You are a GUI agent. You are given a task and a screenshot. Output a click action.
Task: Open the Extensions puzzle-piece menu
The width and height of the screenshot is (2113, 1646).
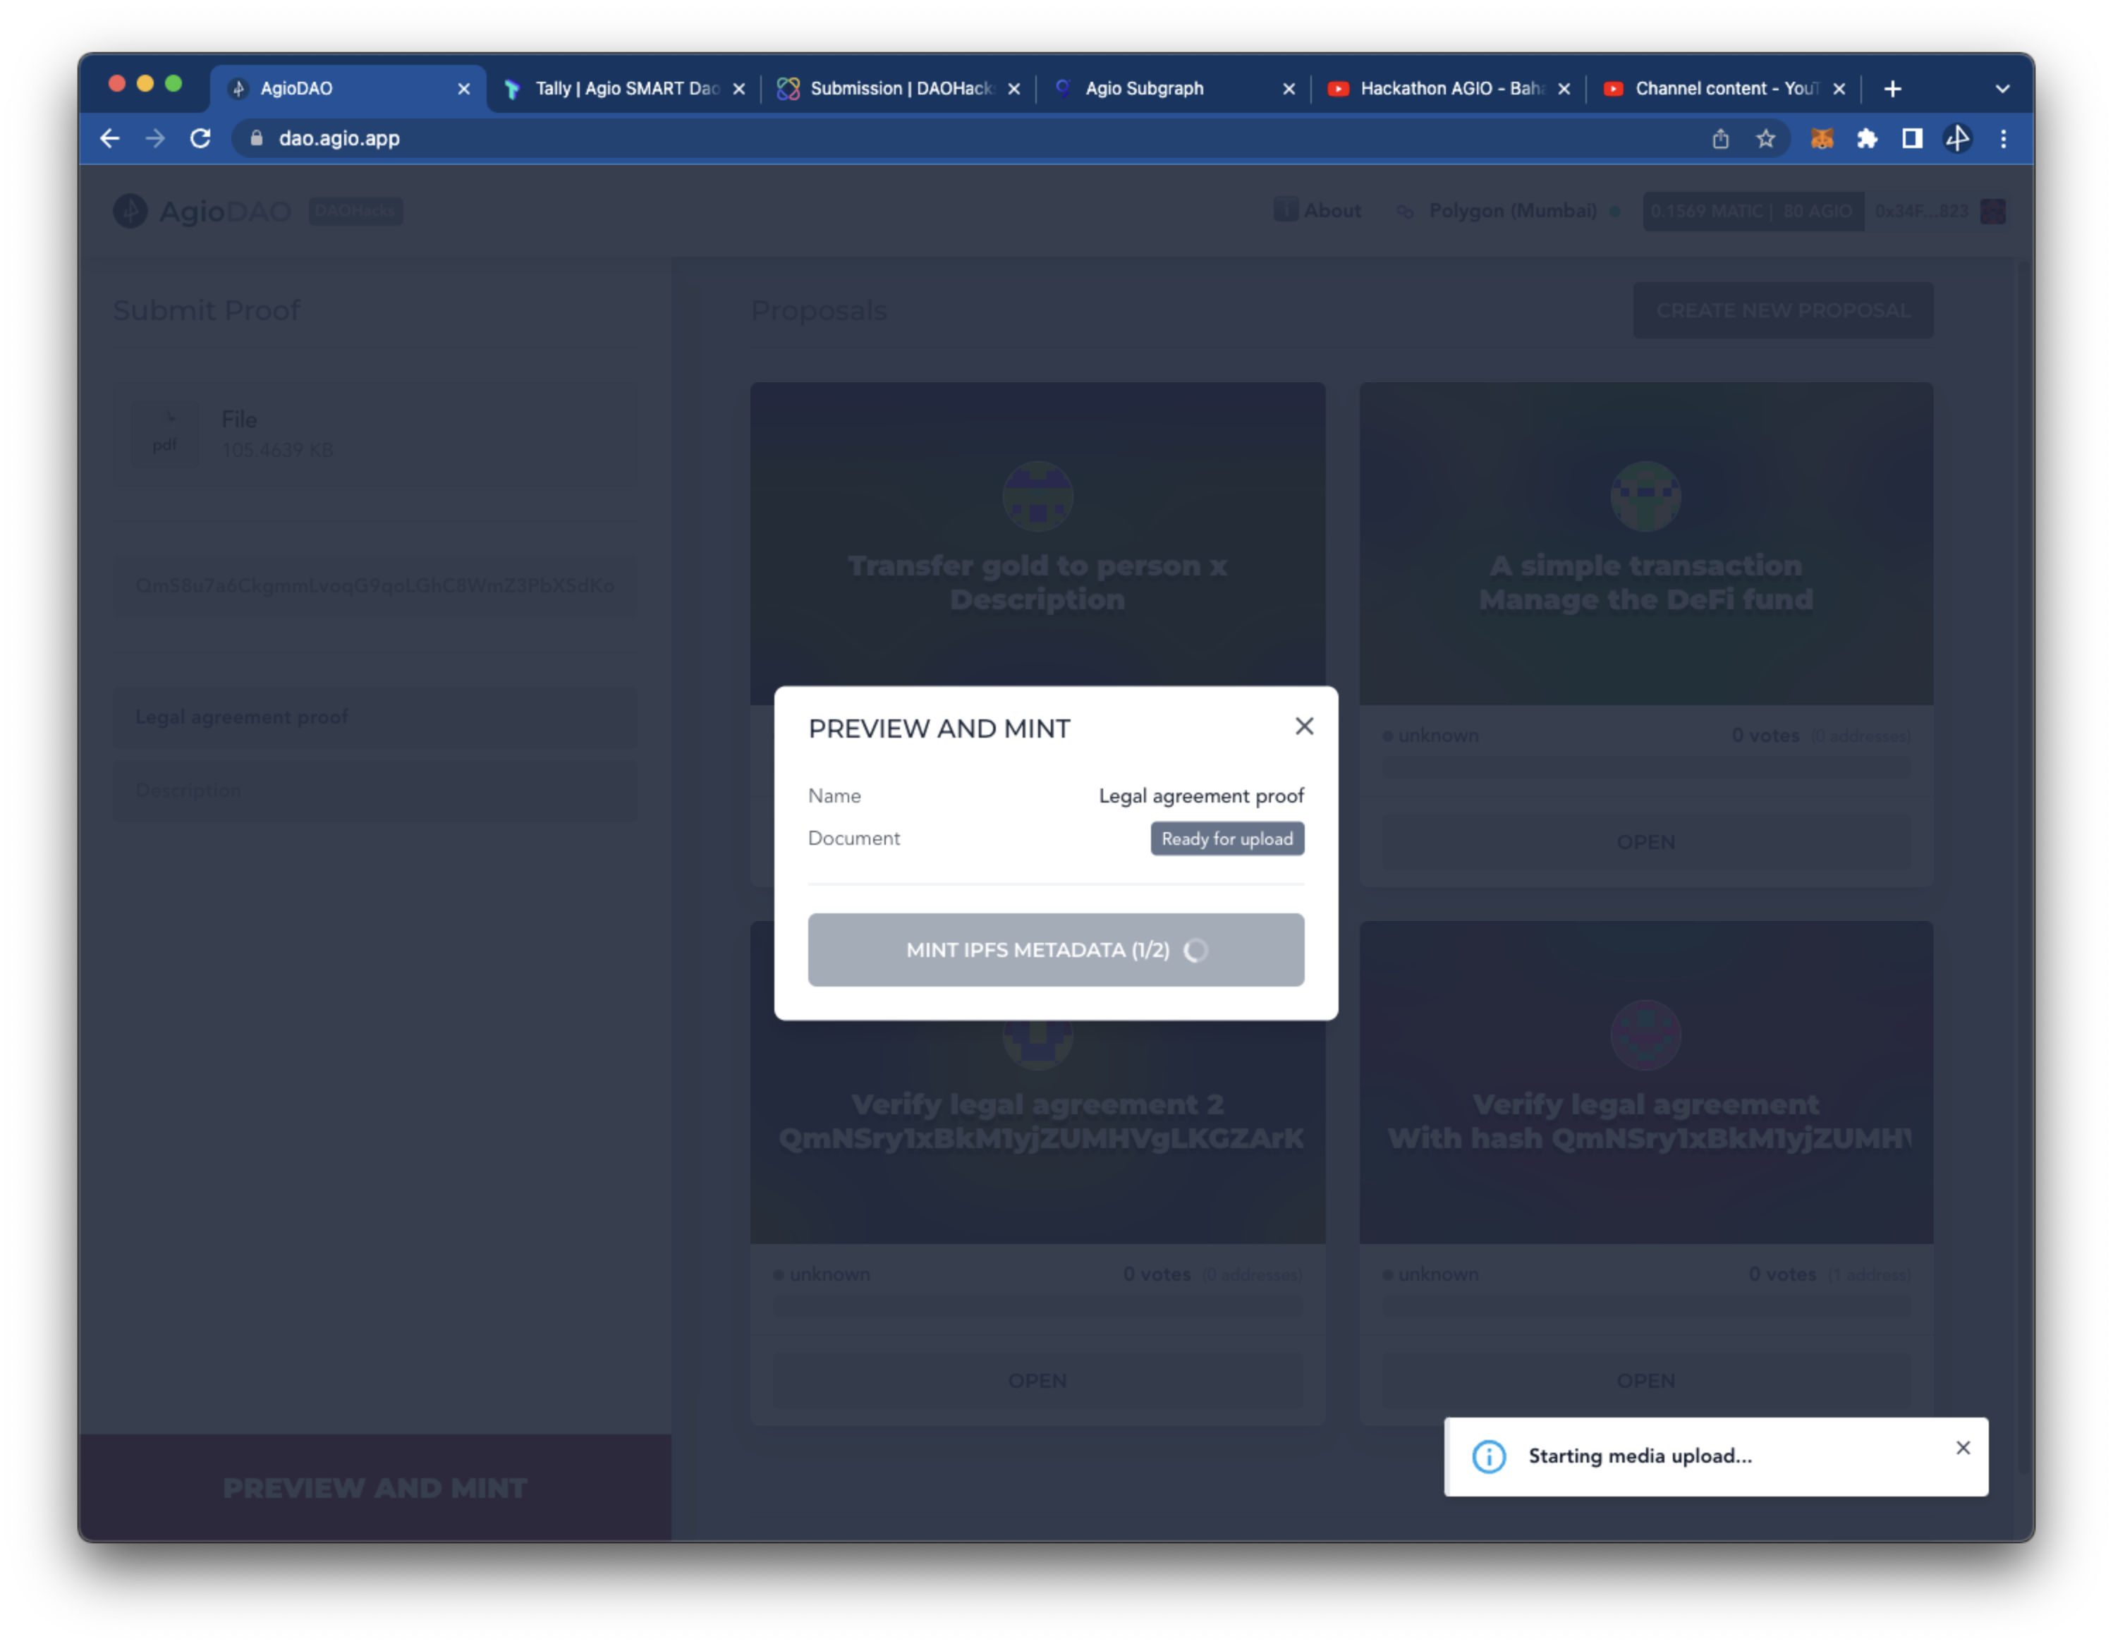click(x=1866, y=138)
